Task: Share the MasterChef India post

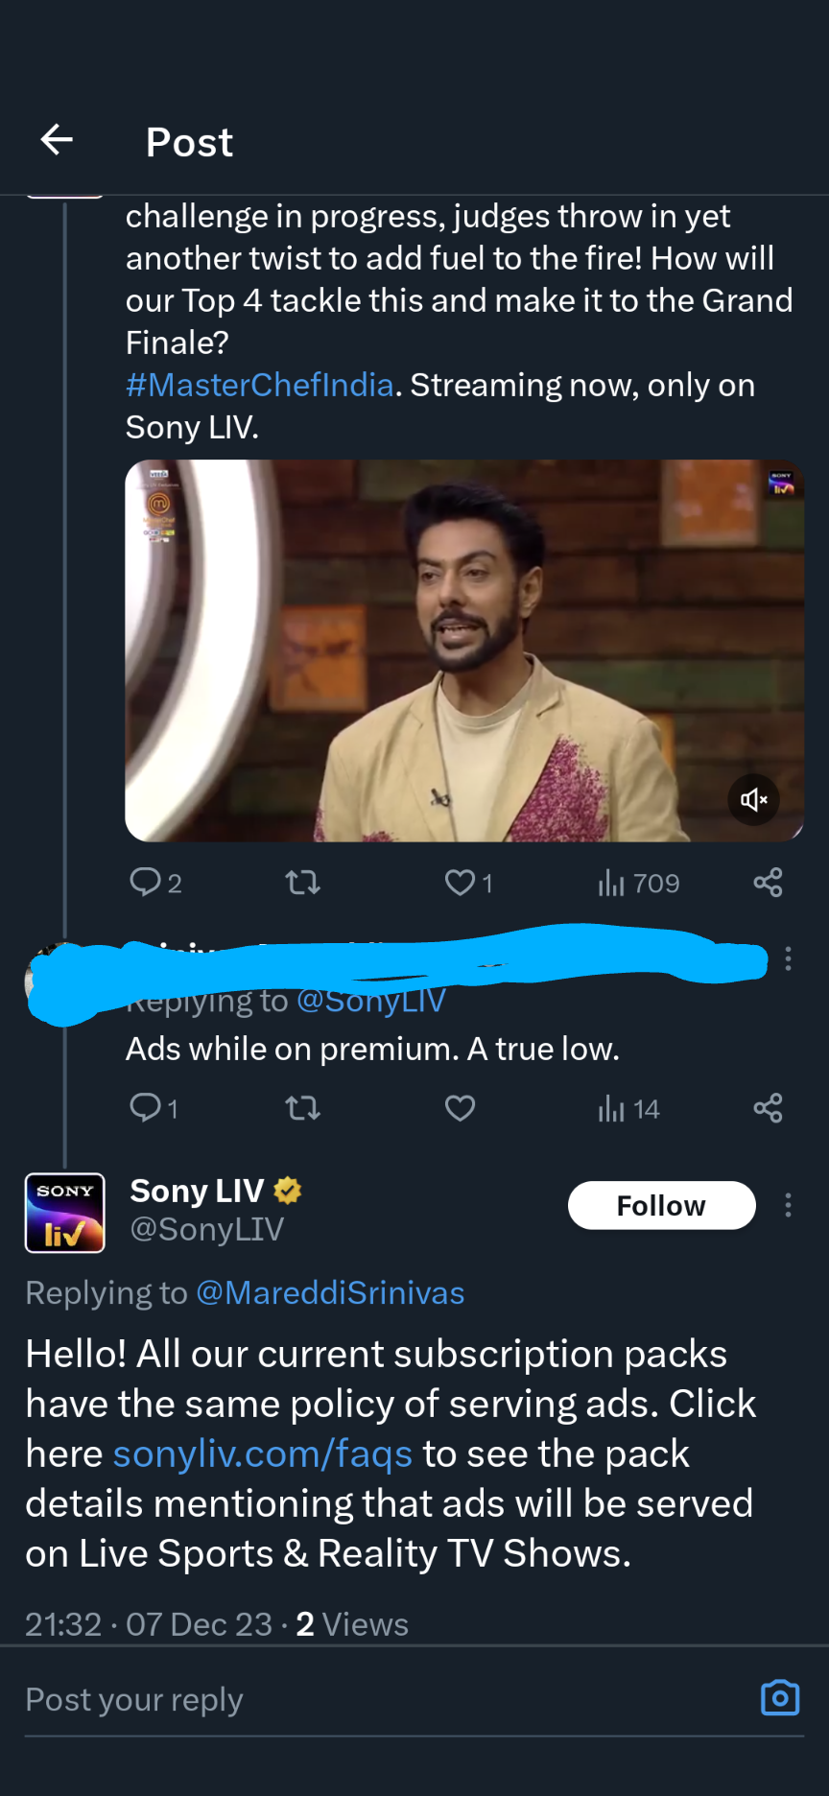Action: (x=768, y=882)
